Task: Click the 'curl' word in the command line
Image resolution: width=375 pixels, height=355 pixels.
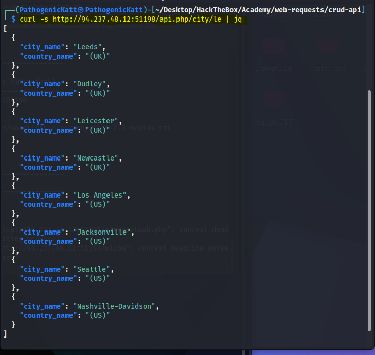Action: 28,19
